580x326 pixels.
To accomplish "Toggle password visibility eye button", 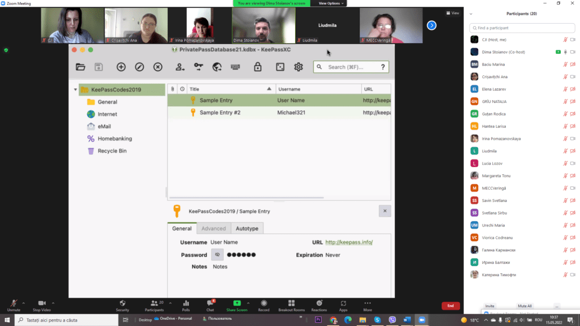I will (217, 255).
